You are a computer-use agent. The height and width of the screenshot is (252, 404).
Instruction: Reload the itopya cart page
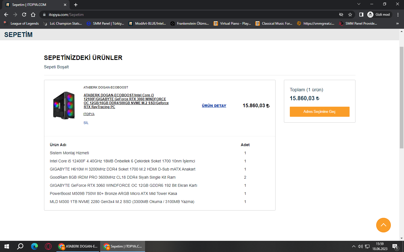click(x=24, y=15)
